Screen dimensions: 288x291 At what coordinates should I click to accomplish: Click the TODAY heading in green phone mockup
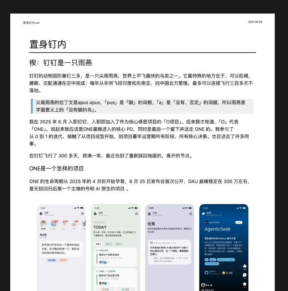point(100,227)
